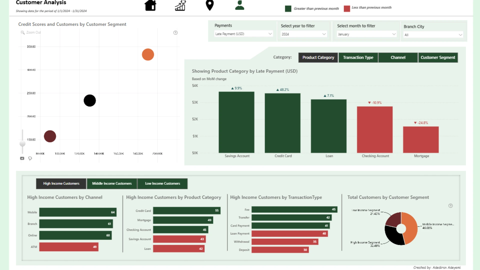
Task: Click the Mortgage bar with value 49
Action: pos(183,220)
